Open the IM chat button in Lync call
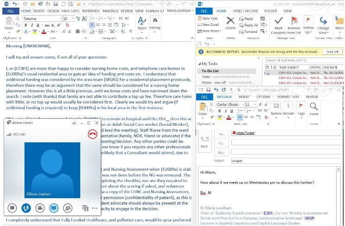The width and height of the screenshot is (345, 226). pos(12,208)
